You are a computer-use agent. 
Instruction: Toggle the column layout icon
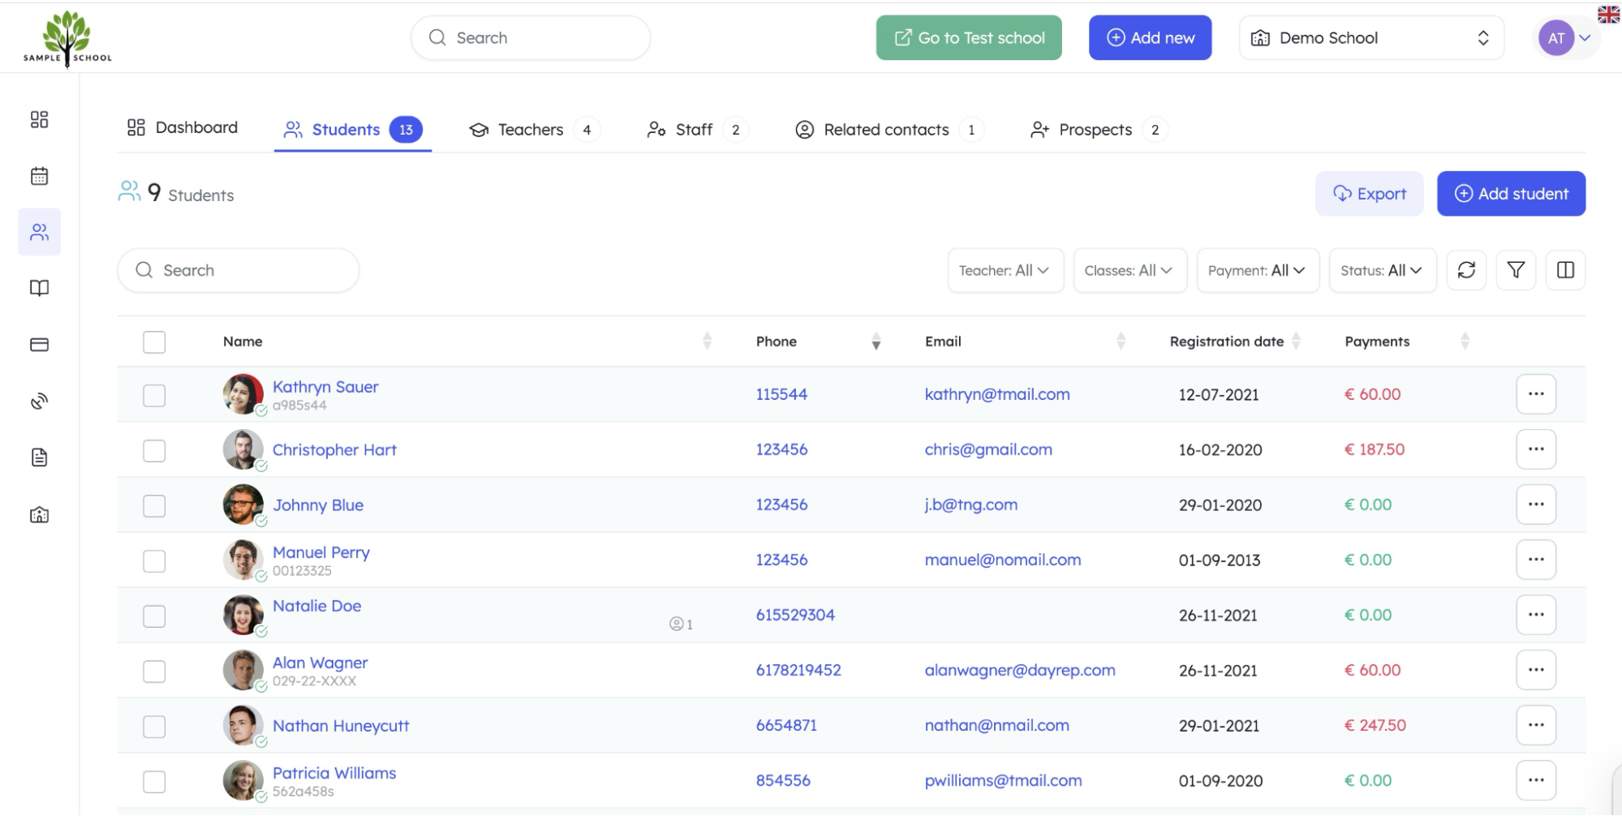1565,270
